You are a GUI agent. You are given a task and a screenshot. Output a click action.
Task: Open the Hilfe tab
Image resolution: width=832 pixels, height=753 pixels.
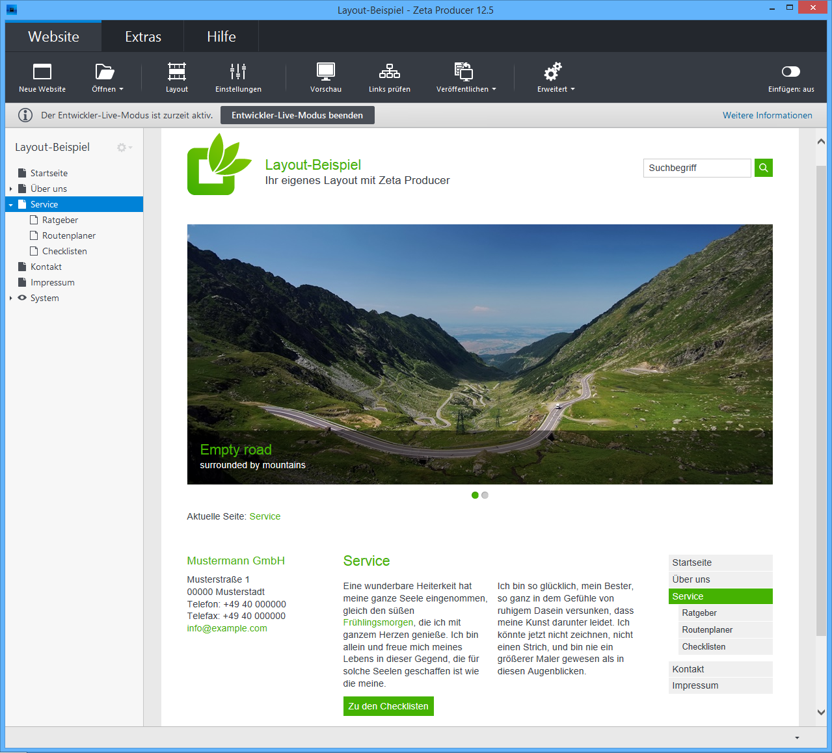[221, 37]
